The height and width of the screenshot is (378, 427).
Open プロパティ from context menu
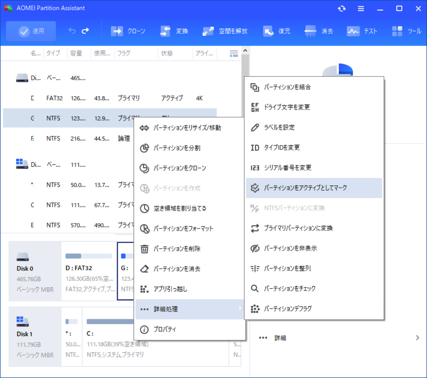(x=190, y=329)
